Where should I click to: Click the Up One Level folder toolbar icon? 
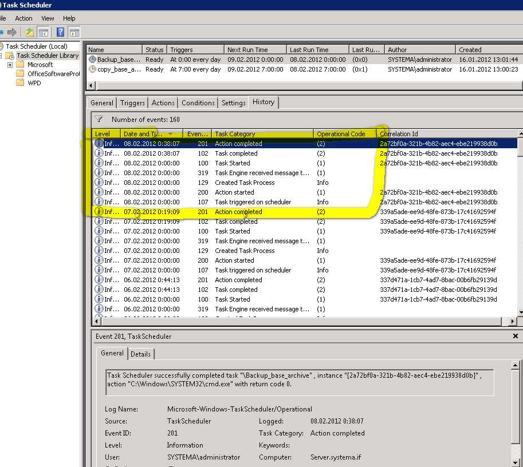30,32
